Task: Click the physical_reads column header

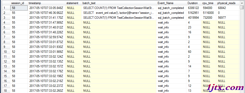Action: pyautogui.click(x=228, y=3)
